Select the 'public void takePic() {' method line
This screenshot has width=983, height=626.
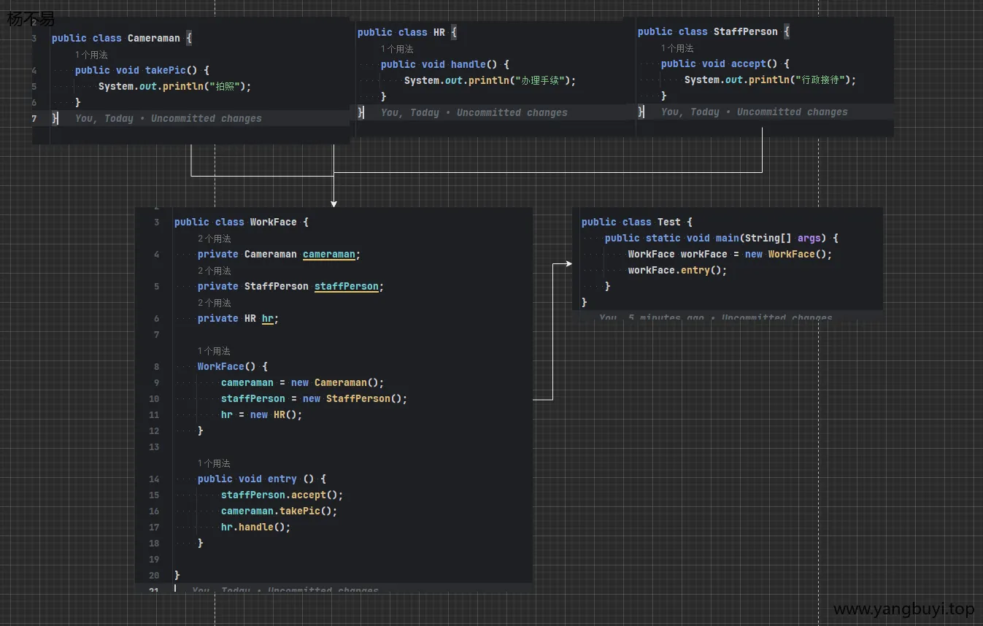pos(142,70)
